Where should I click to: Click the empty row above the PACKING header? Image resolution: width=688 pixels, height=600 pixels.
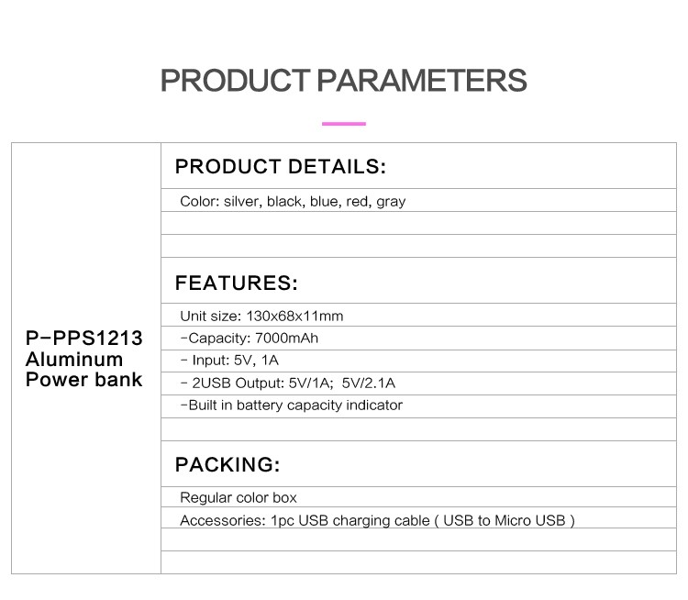(x=418, y=429)
